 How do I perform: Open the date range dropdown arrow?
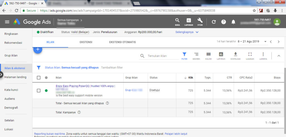(265, 42)
